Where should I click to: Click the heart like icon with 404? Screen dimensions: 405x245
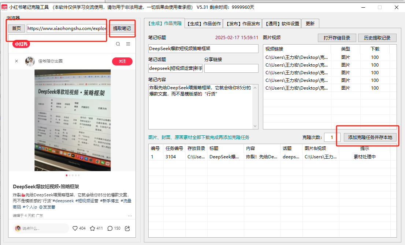click(x=75, y=228)
